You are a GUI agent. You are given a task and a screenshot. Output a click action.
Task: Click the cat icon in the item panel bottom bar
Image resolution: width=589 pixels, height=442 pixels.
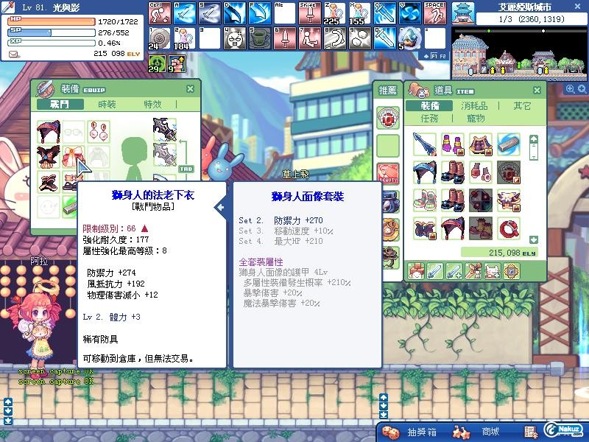click(492, 271)
